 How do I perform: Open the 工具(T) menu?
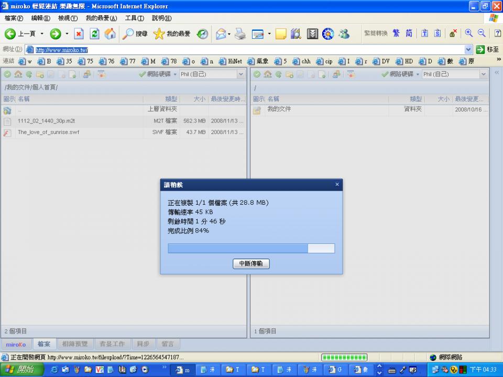coord(135,18)
